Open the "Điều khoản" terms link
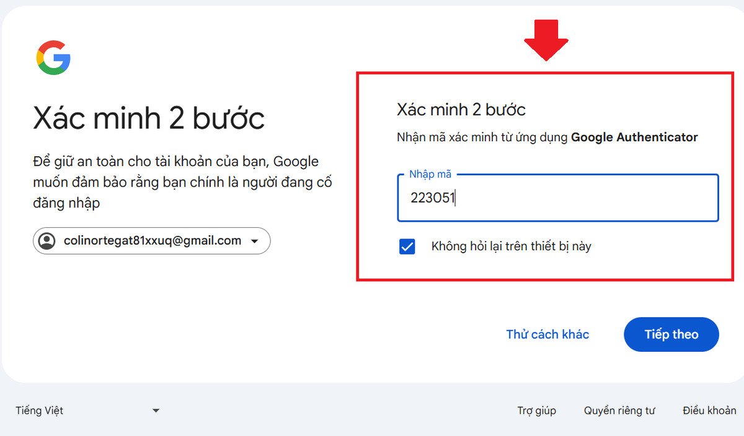Screen dimensions: 744x436 (x=709, y=411)
